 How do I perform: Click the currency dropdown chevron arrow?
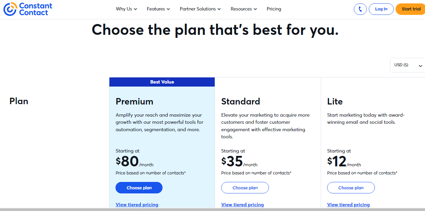[x=420, y=66]
